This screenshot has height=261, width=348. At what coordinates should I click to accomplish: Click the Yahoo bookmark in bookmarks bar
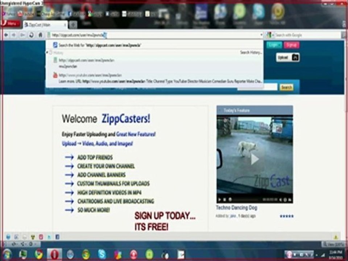point(8,14)
